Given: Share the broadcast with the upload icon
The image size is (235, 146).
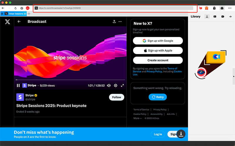Looking at the screenshot, I should (114, 21).
